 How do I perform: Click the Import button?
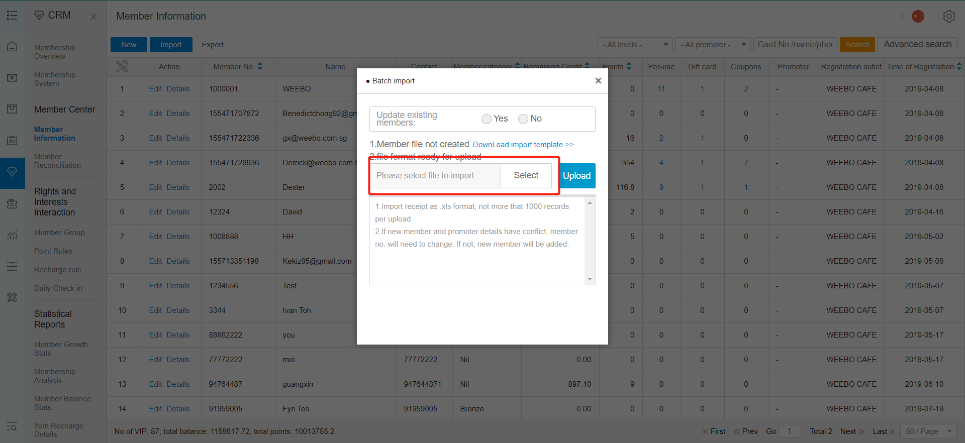click(171, 45)
